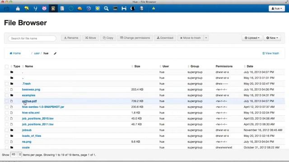Viewport: 289px width, 162px height.
Task: Open the Metastore table document icon
Action: [x=62, y=9]
